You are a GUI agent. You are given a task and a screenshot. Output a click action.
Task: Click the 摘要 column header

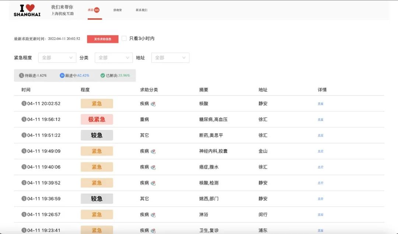point(203,90)
